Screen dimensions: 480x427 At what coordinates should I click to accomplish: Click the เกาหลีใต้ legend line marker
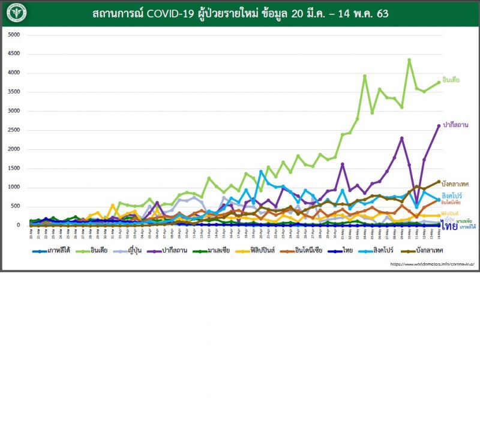40,251
